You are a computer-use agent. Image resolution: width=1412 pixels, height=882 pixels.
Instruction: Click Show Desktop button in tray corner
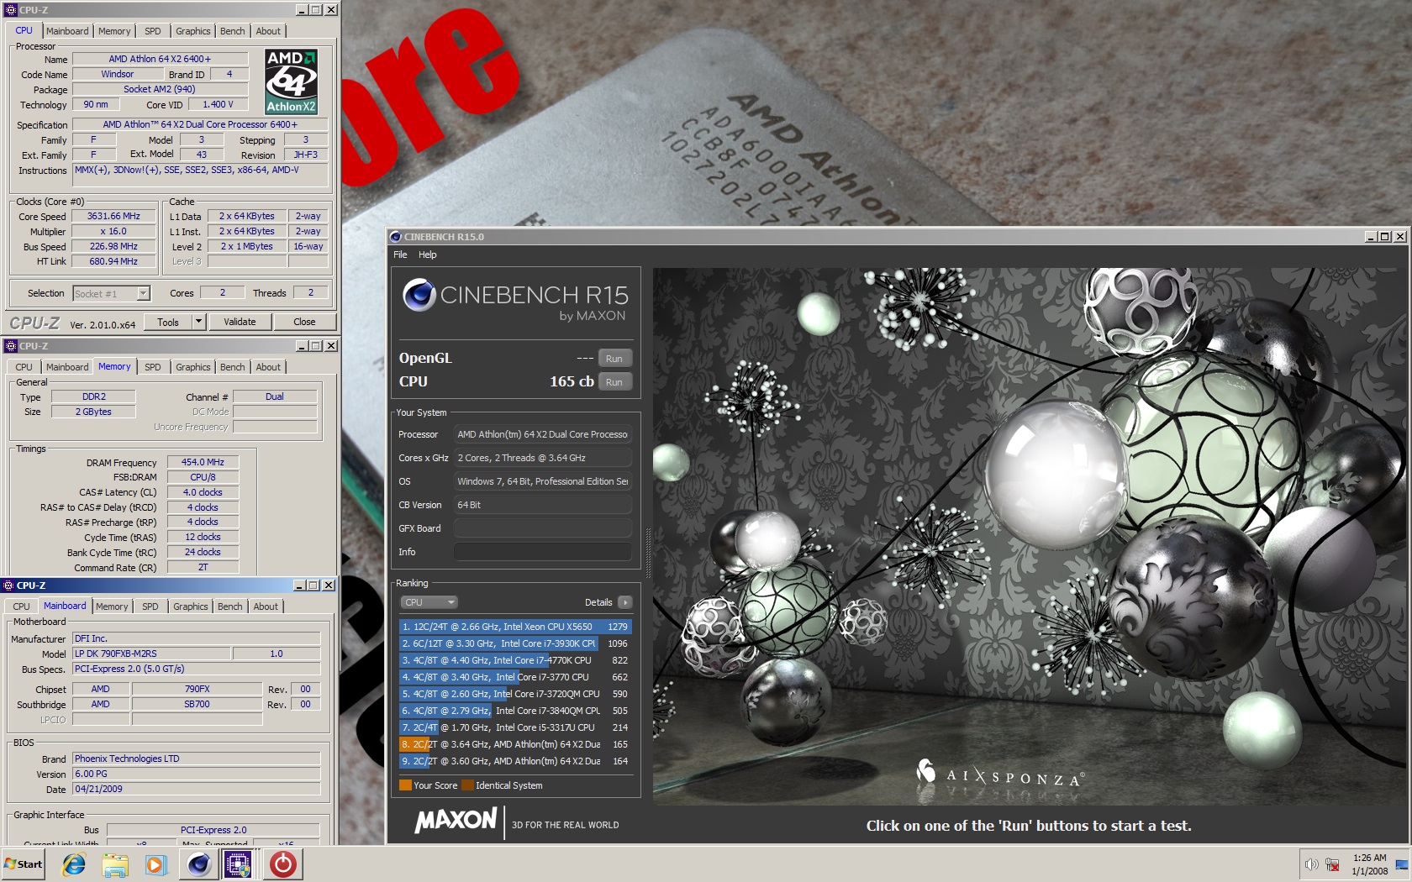1402,864
